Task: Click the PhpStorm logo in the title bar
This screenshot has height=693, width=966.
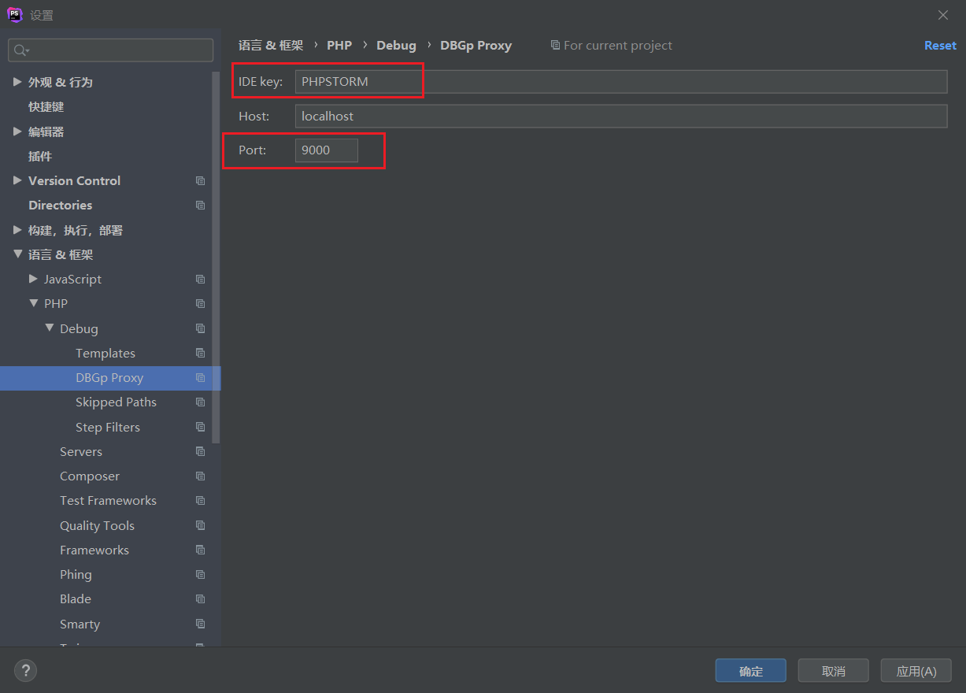Action: [x=15, y=15]
